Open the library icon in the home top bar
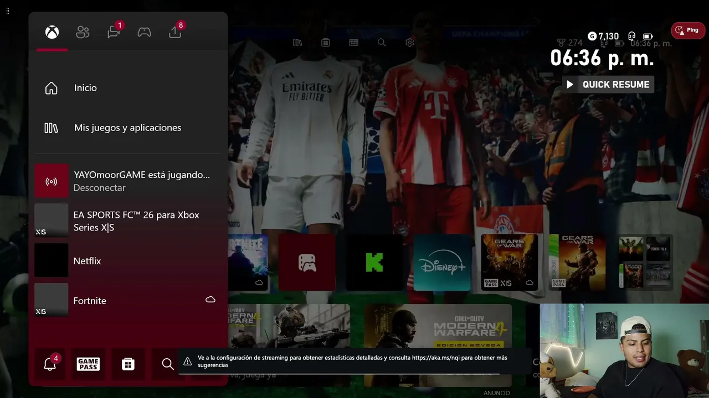The height and width of the screenshot is (398, 709). [297, 43]
